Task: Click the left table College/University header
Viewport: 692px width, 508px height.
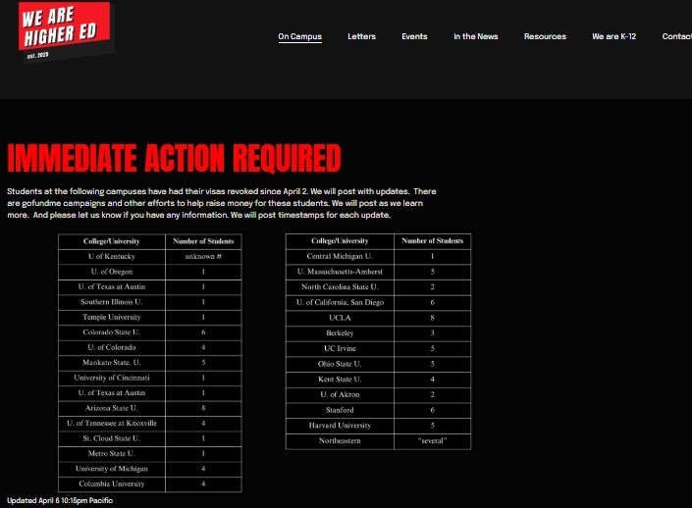Action: [112, 241]
